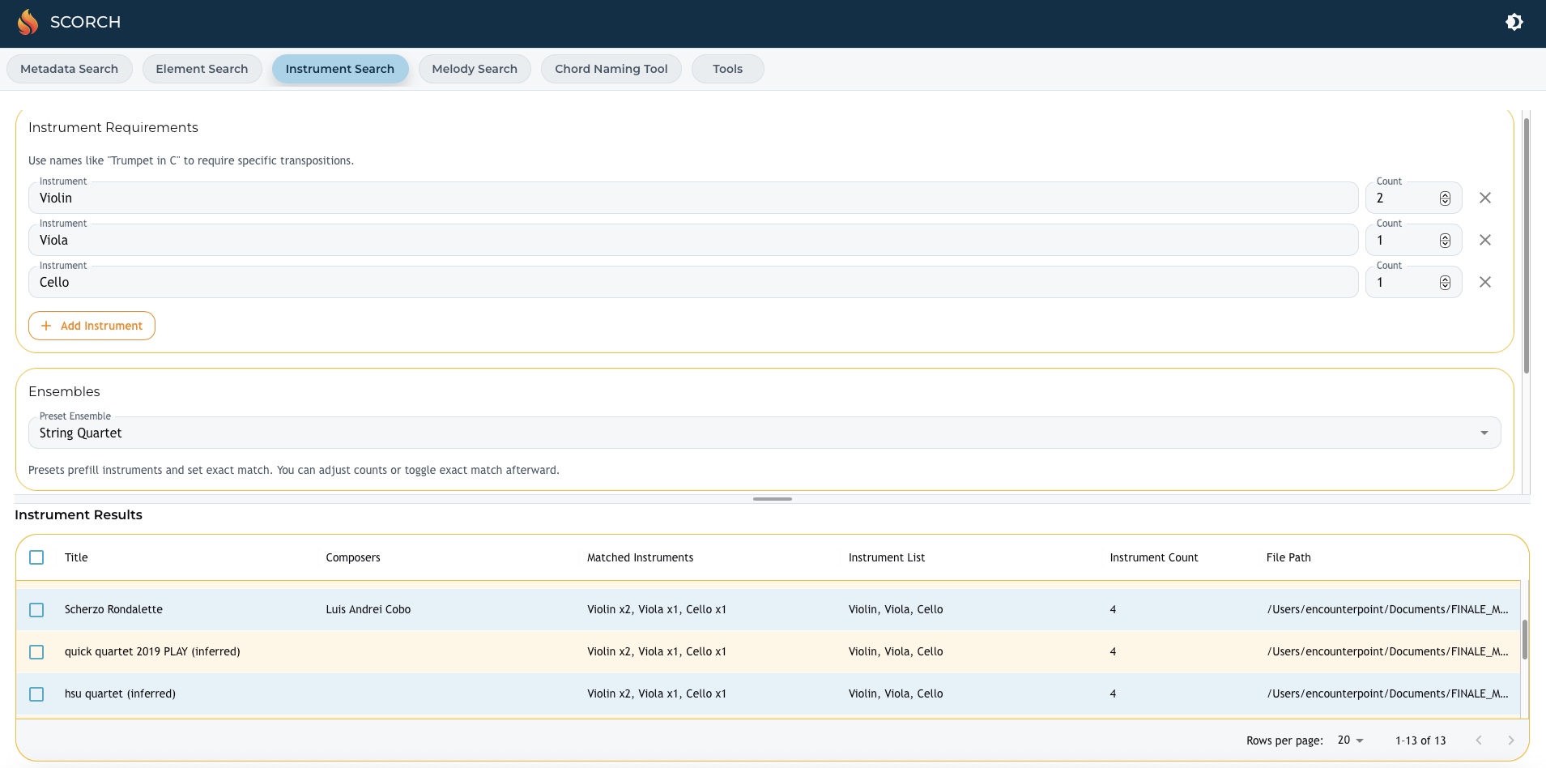The height and width of the screenshot is (768, 1546).
Task: Delete the Cello instrument row
Action: 1484,282
